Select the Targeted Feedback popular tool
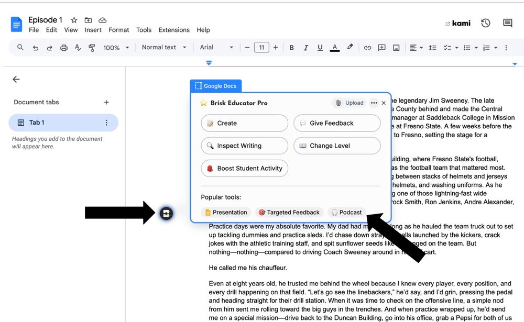Viewport: 524px width, 322px height. [289, 212]
